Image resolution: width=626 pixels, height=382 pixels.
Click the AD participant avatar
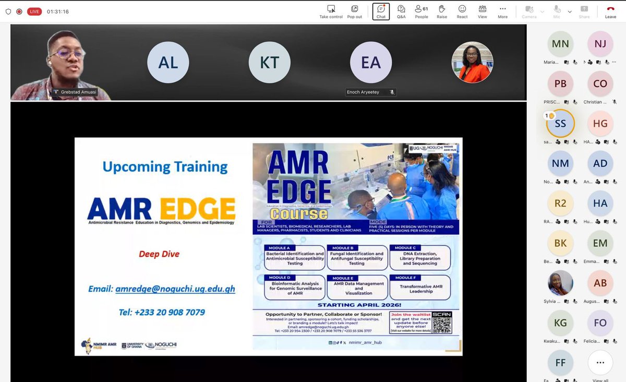point(600,163)
